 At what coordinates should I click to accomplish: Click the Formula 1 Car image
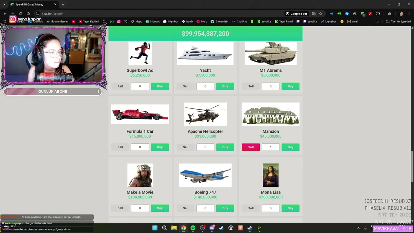click(140, 114)
